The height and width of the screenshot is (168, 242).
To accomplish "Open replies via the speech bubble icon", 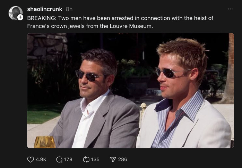I will click(x=59, y=159).
